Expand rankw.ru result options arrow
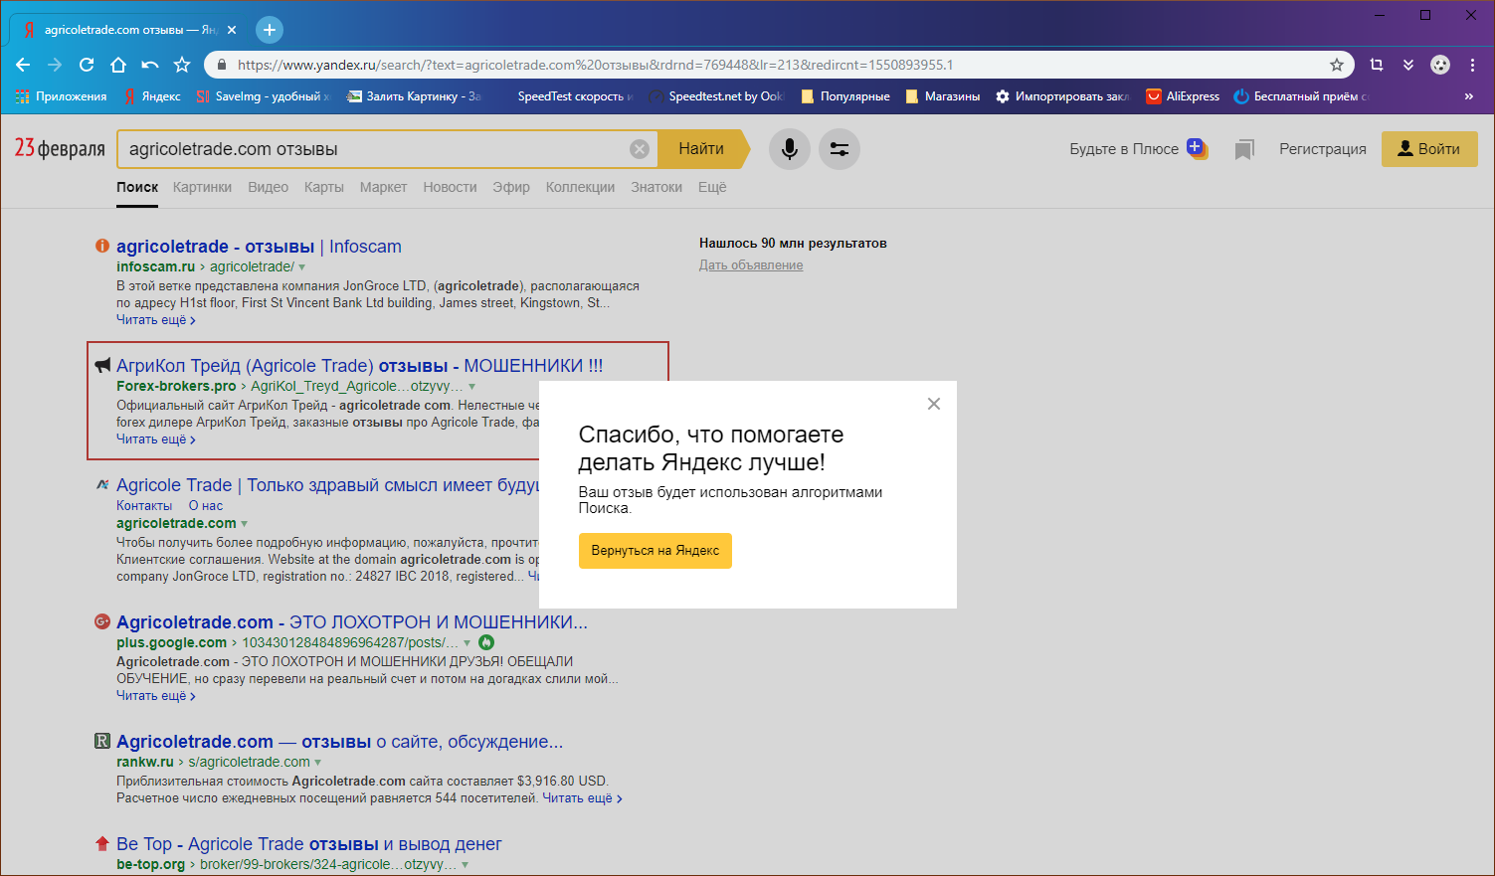The image size is (1495, 876). 318,763
